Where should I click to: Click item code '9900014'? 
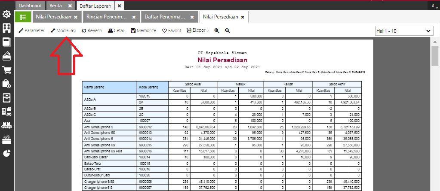pyautogui.click(x=146, y=139)
